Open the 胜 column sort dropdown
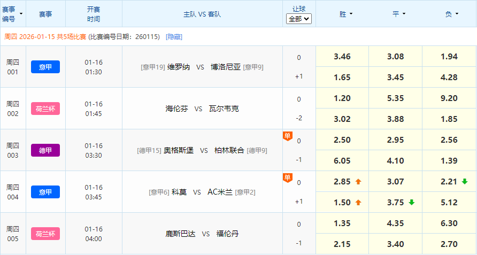The height and width of the screenshot is (255, 477). [x=351, y=14]
